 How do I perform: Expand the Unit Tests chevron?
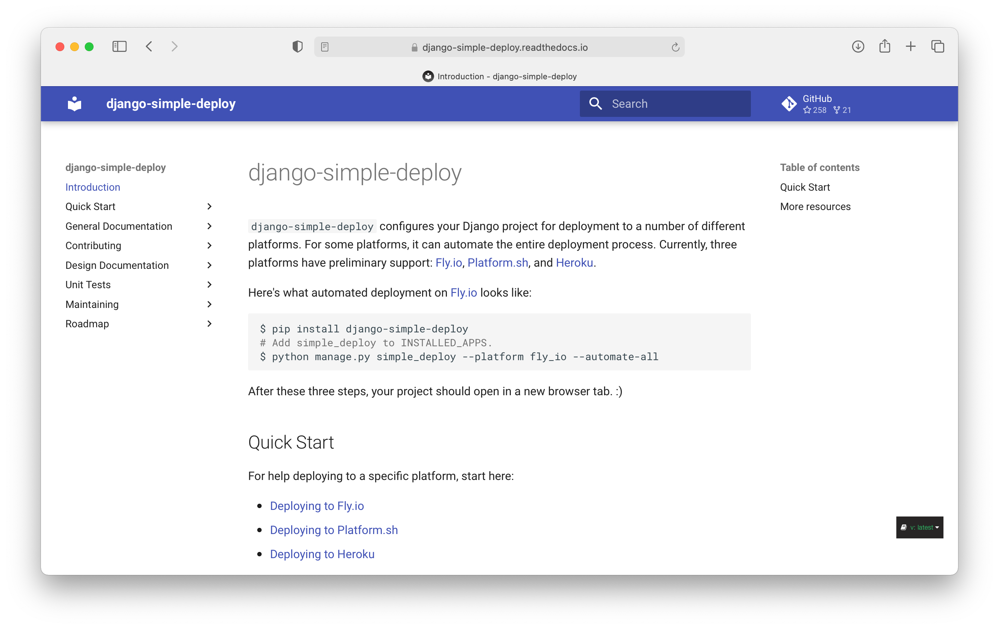pyautogui.click(x=209, y=285)
